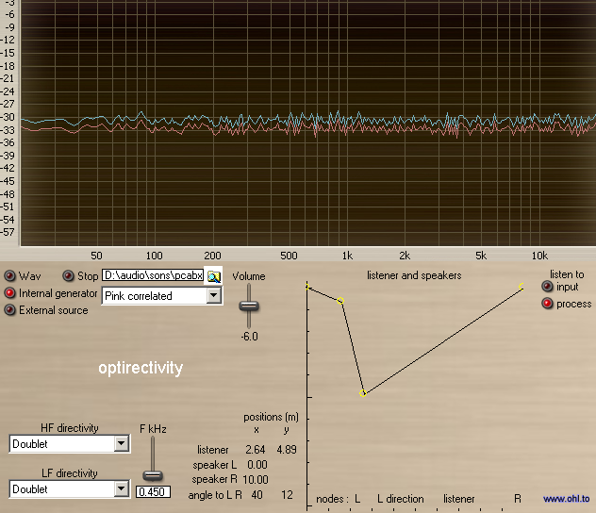Open the www.ohl.to link
This screenshot has height=513, width=596.
click(567, 499)
